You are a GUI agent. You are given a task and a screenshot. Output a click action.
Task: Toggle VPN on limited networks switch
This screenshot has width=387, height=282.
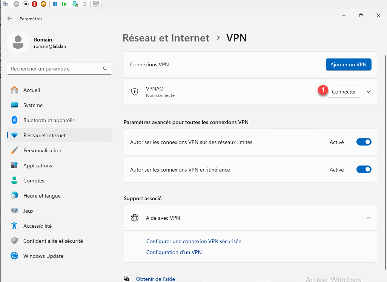coord(364,142)
